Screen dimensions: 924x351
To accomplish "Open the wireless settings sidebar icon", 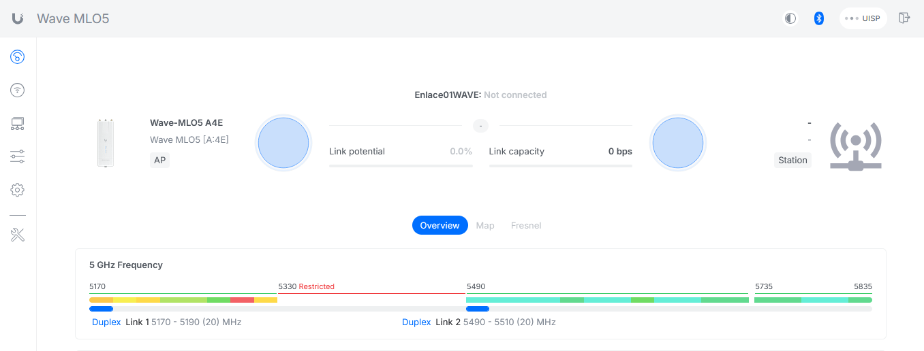I will [x=18, y=90].
